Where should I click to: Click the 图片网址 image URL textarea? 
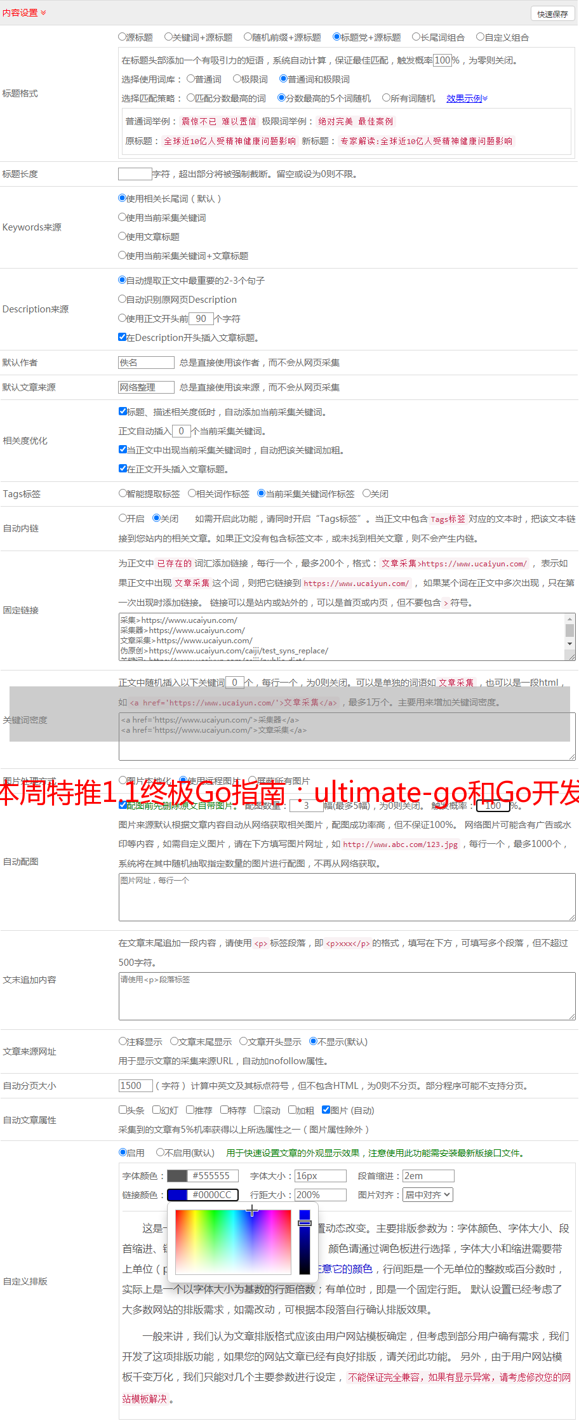[347, 897]
